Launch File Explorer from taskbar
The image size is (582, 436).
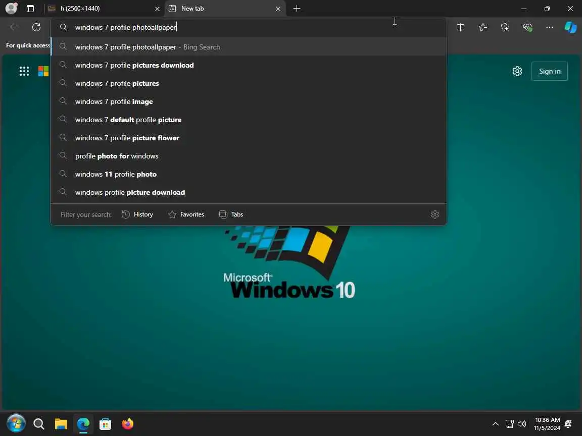61,424
